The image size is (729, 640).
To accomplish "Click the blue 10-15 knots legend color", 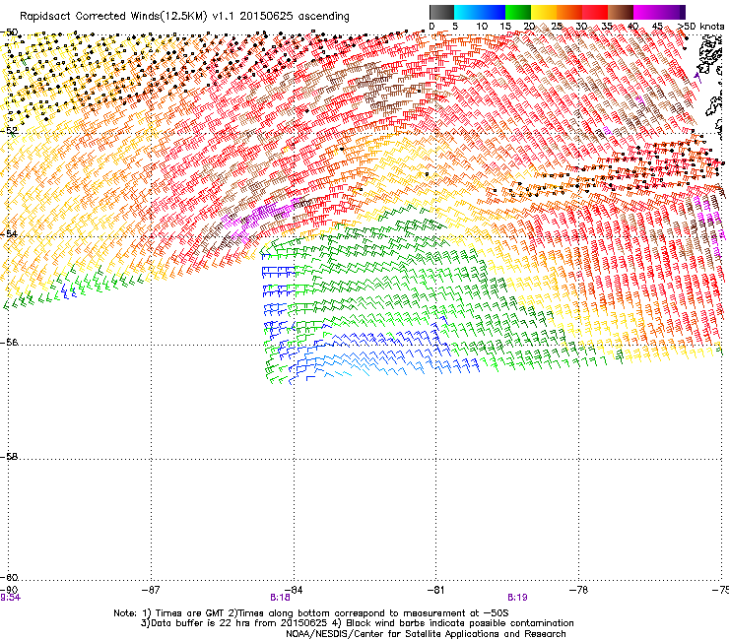I will click(493, 12).
